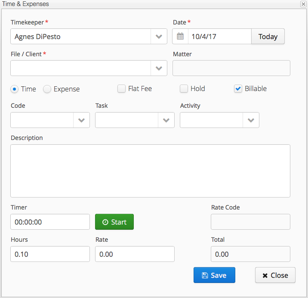
Task: Start the timer with the green button
Action: (114, 222)
